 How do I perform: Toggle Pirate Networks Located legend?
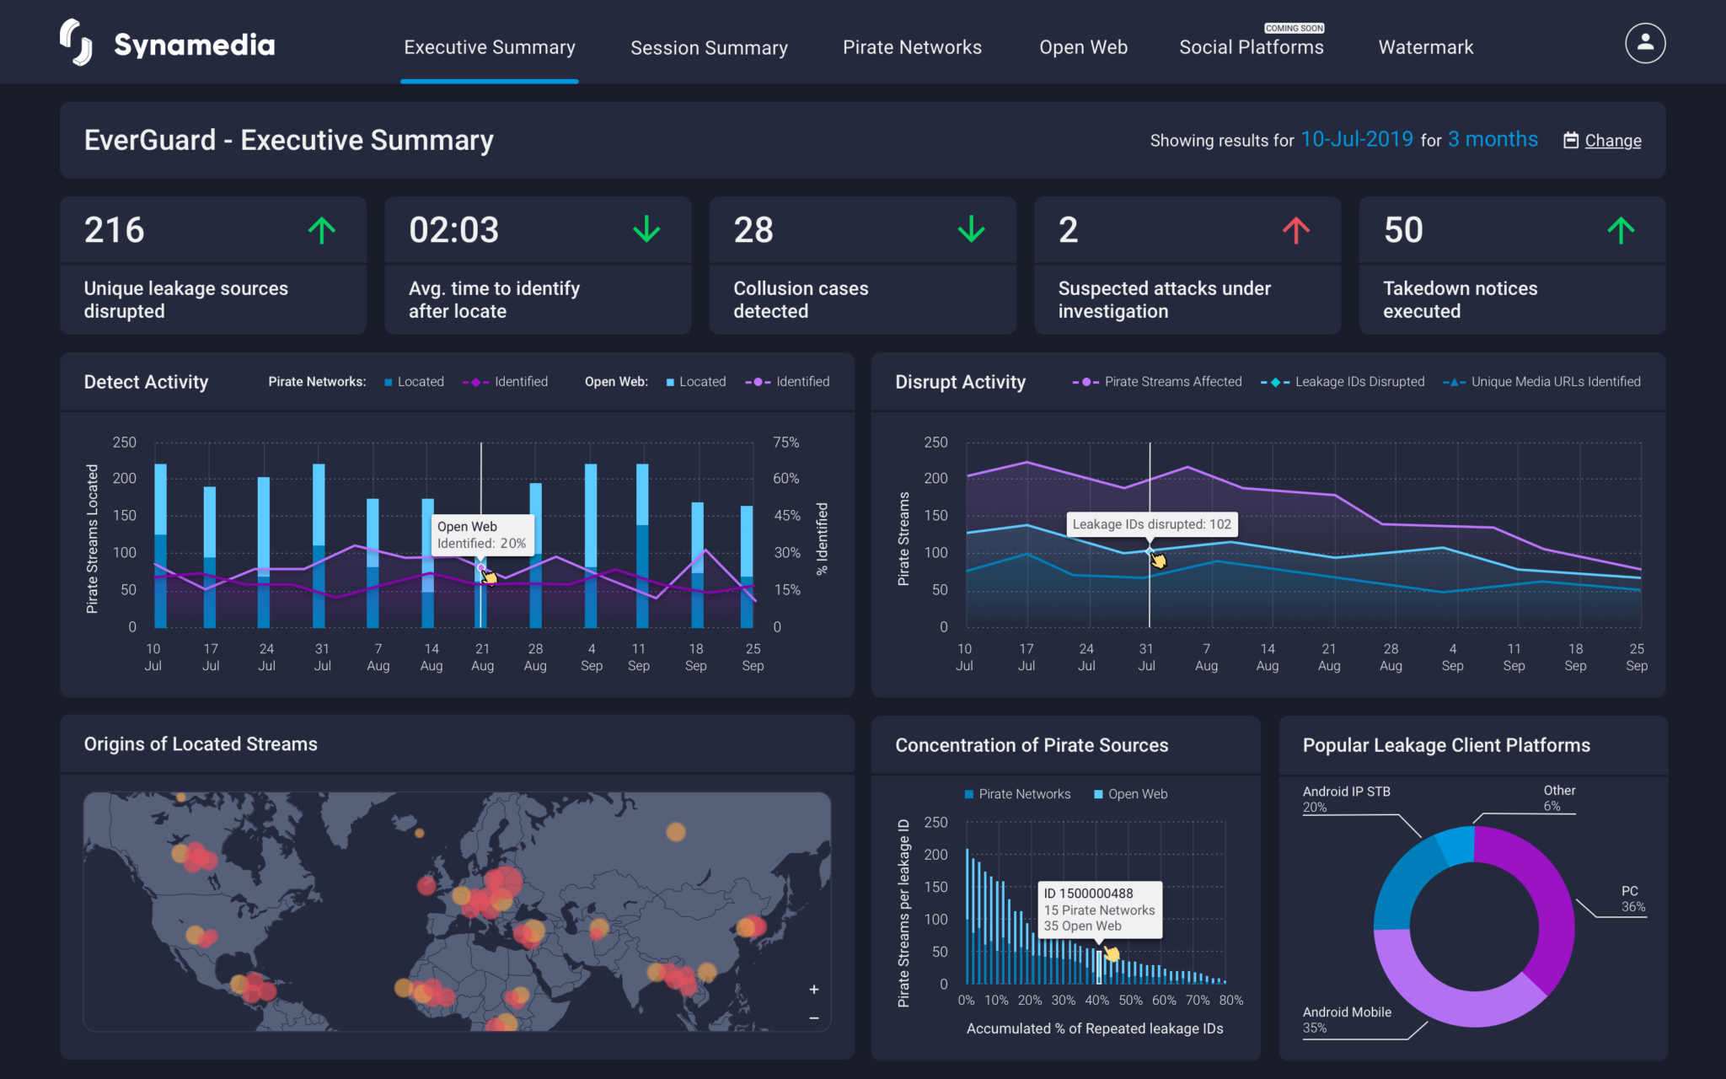click(413, 382)
